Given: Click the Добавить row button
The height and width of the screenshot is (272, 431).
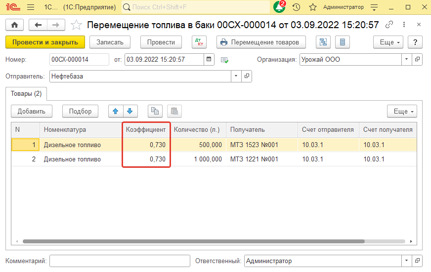Looking at the screenshot, I should pyautogui.click(x=32, y=111).
